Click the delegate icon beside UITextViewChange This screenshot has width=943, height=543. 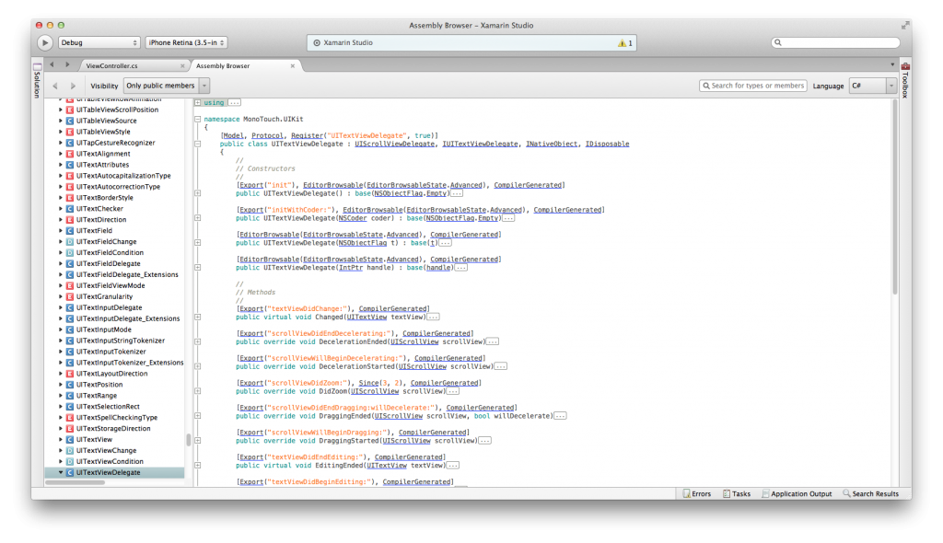click(x=69, y=451)
